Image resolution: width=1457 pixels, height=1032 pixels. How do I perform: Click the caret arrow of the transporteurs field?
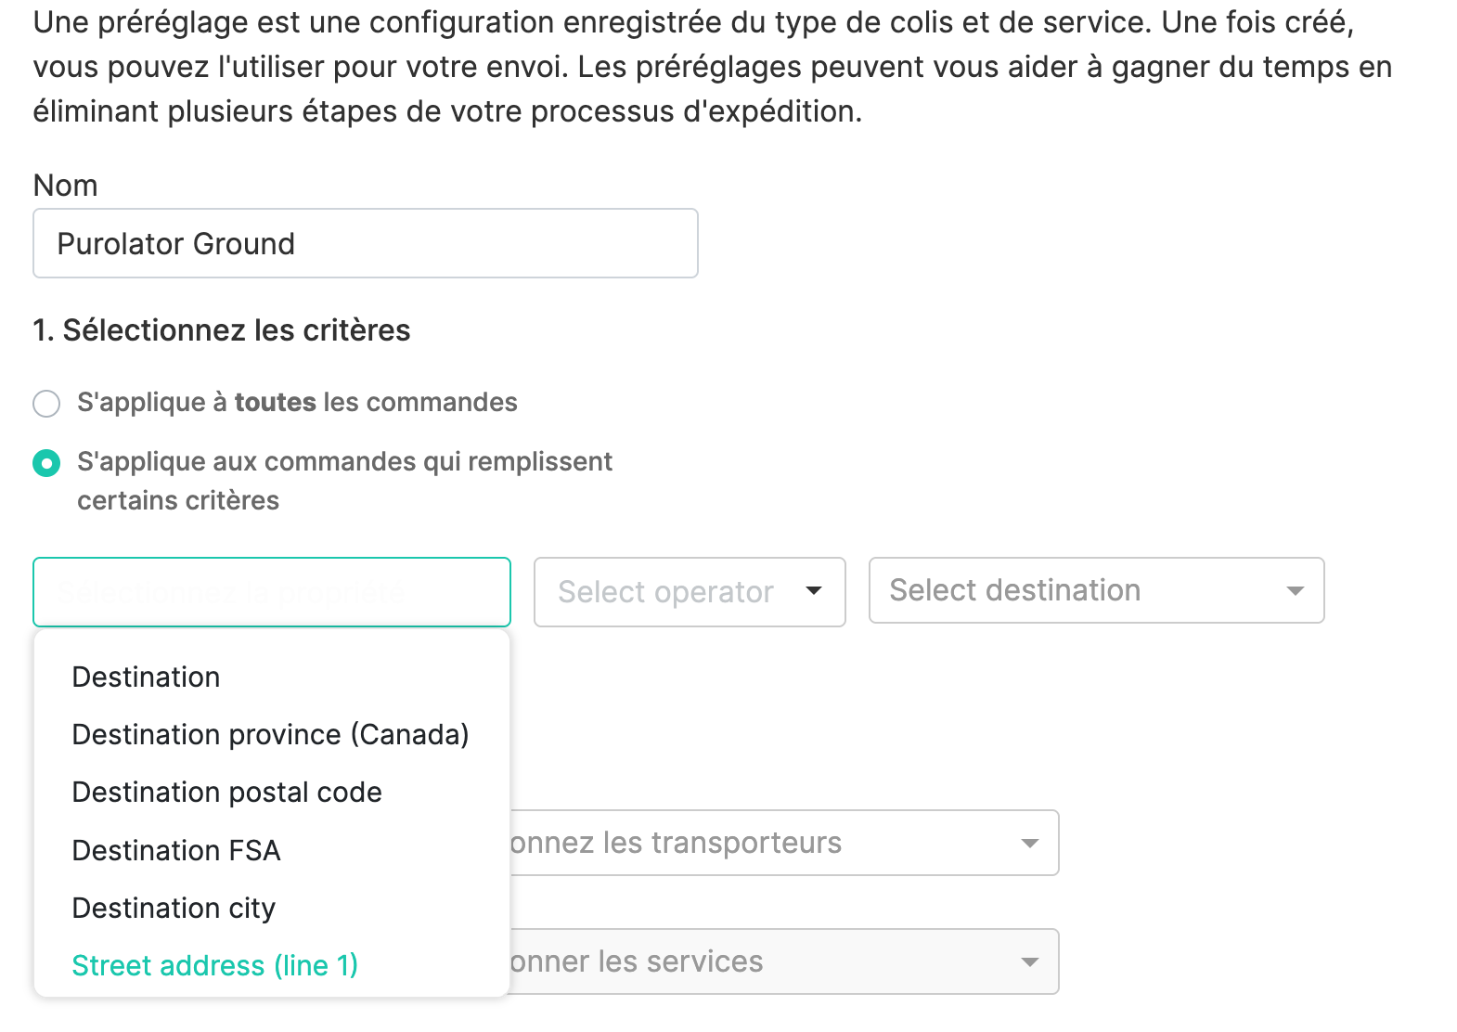click(x=1029, y=844)
